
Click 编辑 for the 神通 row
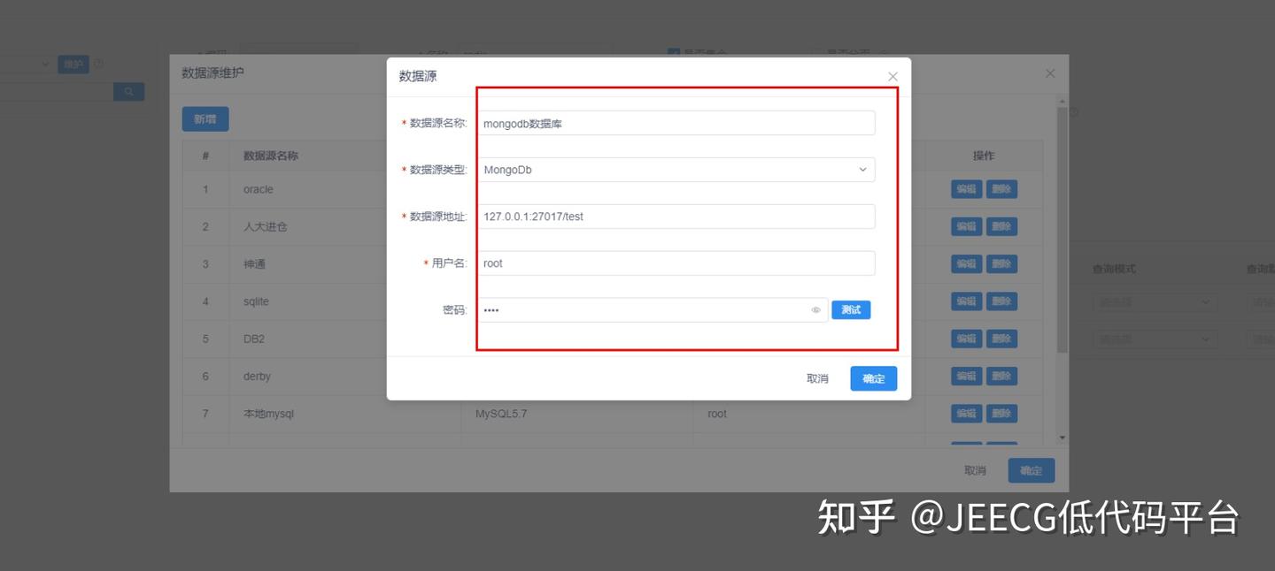pos(966,263)
